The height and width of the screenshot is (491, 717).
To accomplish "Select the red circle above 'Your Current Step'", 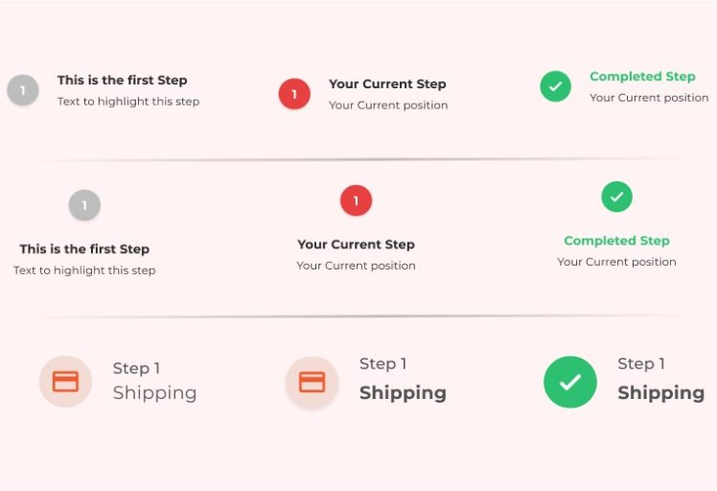I will (356, 201).
